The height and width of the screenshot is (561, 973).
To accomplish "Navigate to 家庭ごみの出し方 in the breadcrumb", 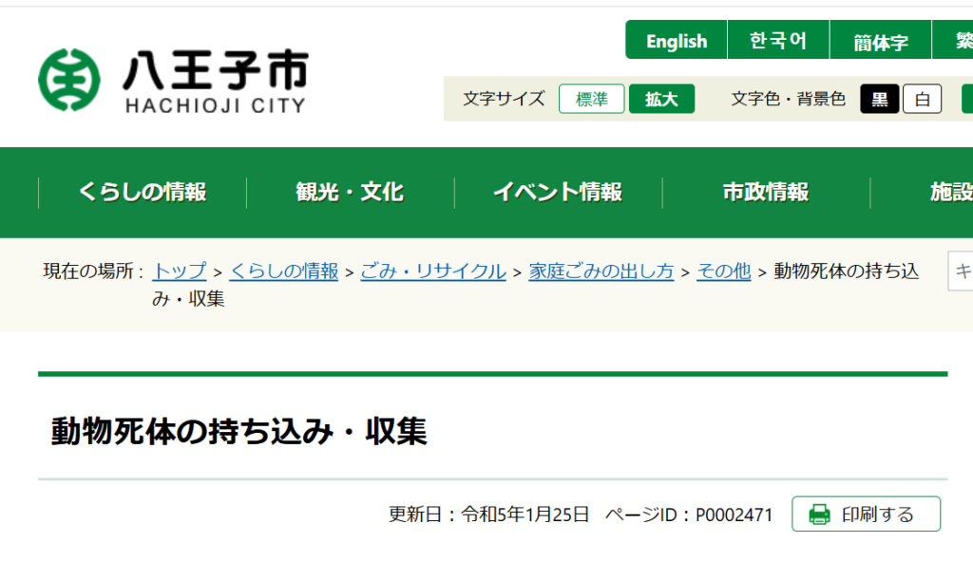I will click(601, 271).
